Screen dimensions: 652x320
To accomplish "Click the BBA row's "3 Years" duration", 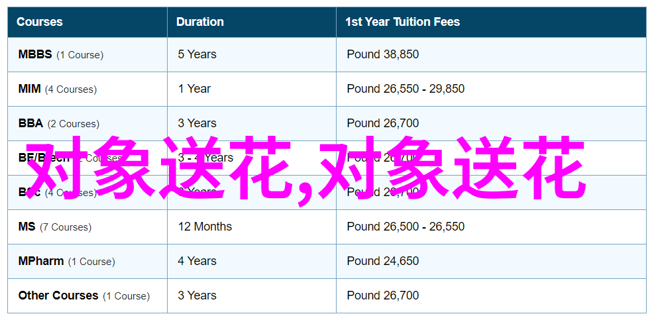I will [x=197, y=123].
